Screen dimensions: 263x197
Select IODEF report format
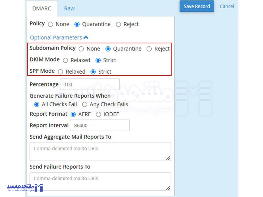(98, 115)
